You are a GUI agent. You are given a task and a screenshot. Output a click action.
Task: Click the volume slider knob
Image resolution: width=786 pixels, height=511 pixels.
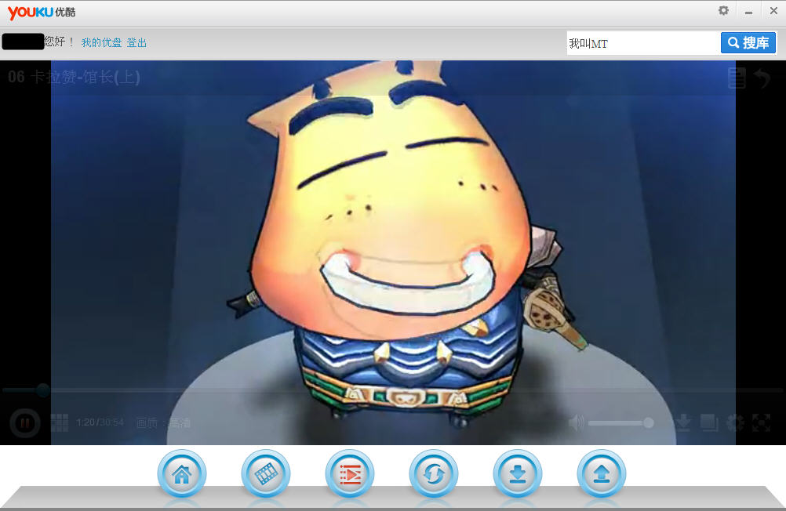648,422
